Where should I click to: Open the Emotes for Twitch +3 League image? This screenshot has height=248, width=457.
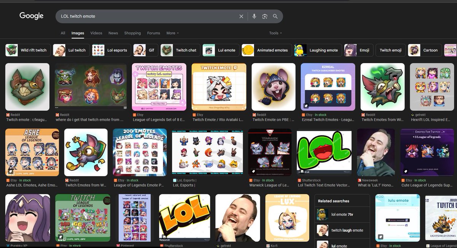[427, 152]
